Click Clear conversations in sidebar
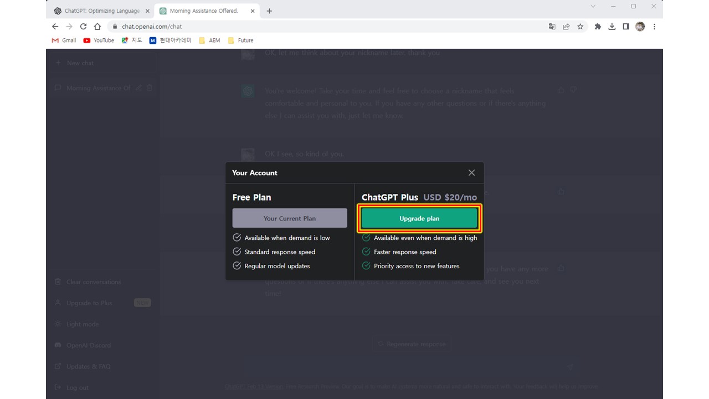 pyautogui.click(x=103, y=282)
